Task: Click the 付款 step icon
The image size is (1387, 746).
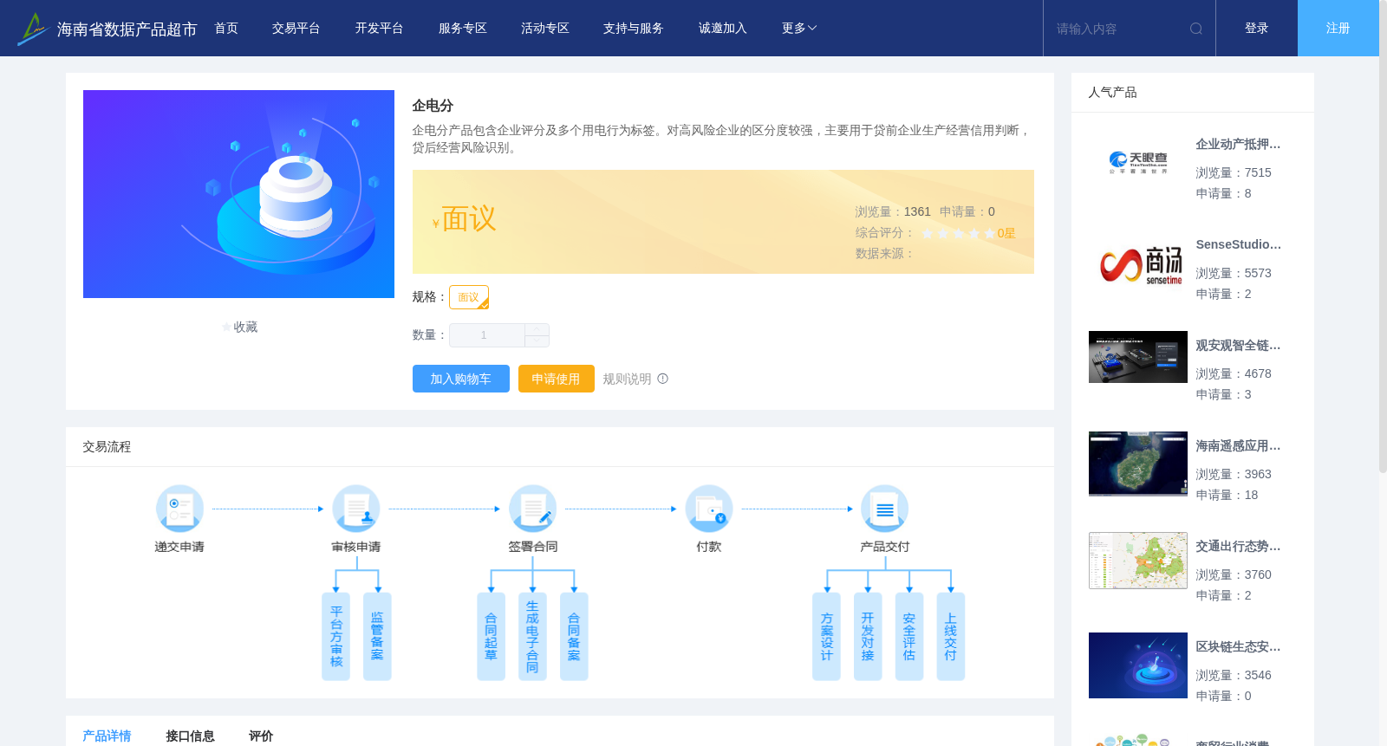Action: [709, 509]
